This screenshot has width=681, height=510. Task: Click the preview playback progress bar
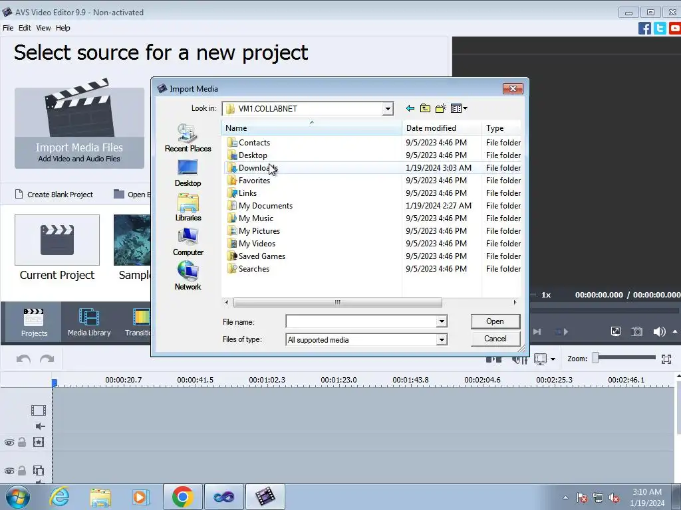pos(605,311)
